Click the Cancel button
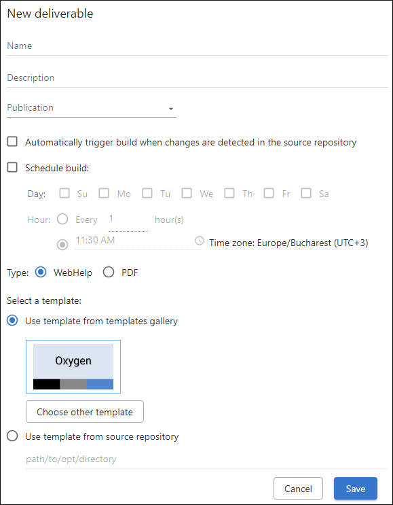The image size is (393, 505). [x=298, y=489]
